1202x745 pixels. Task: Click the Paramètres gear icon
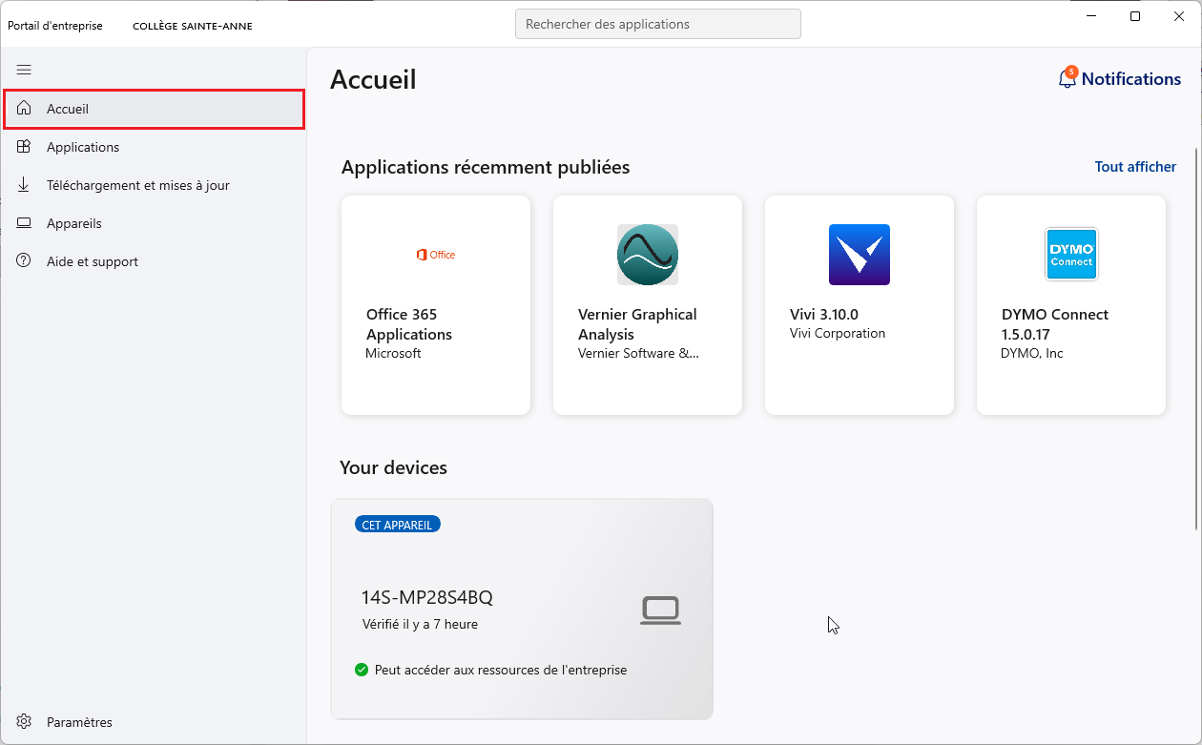[x=24, y=722]
